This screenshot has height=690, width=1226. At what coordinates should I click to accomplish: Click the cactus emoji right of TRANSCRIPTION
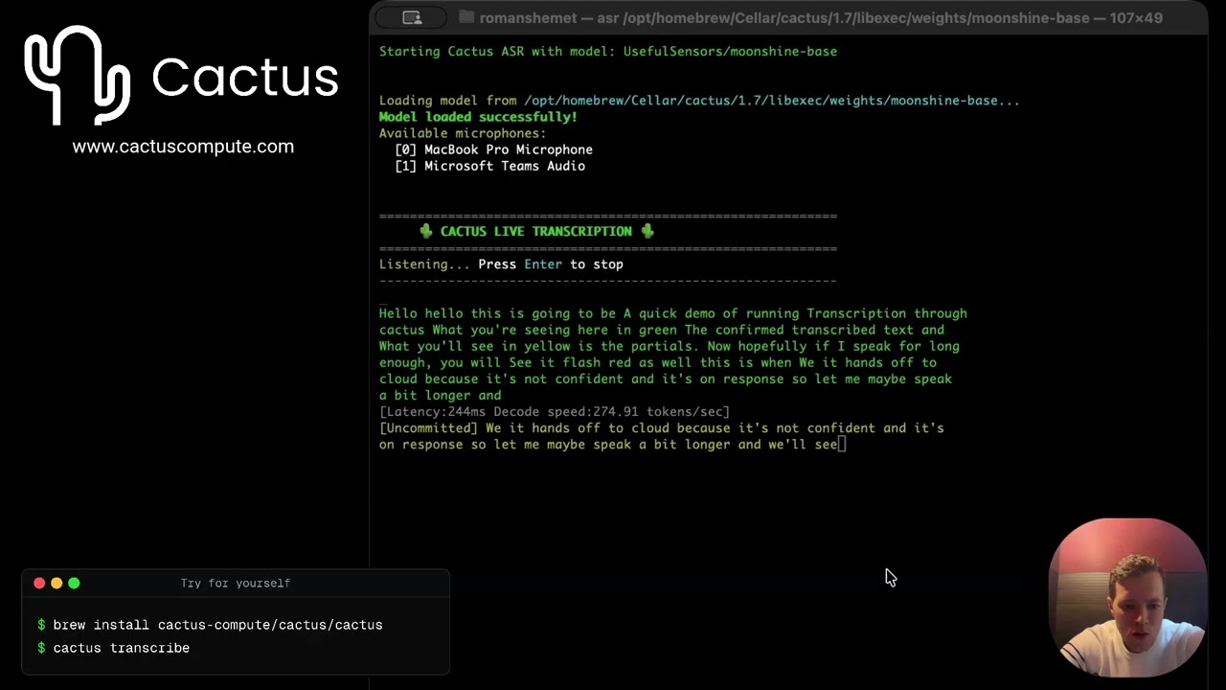(x=647, y=231)
